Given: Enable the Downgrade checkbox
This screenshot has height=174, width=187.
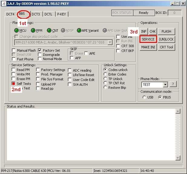Looking at the screenshot, I should (40, 55).
